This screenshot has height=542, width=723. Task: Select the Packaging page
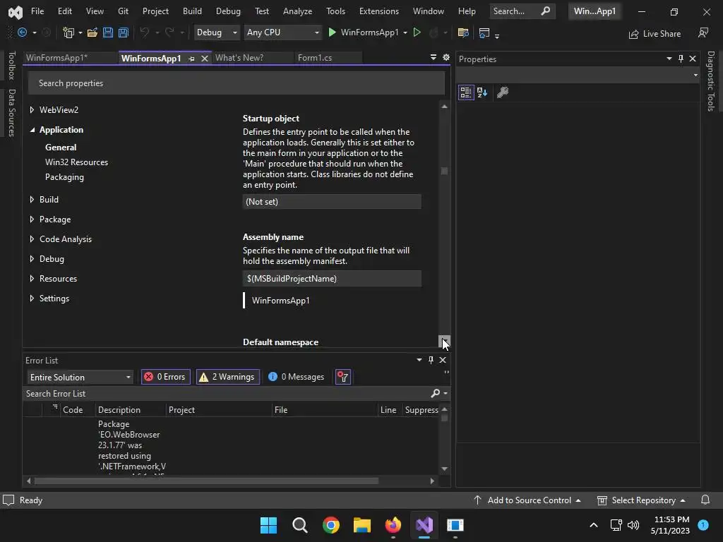(64, 177)
